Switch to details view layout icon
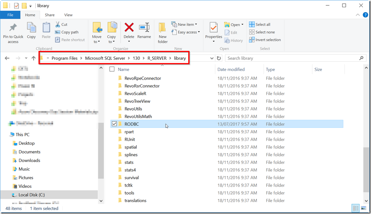371x214 pixels. click(355, 208)
